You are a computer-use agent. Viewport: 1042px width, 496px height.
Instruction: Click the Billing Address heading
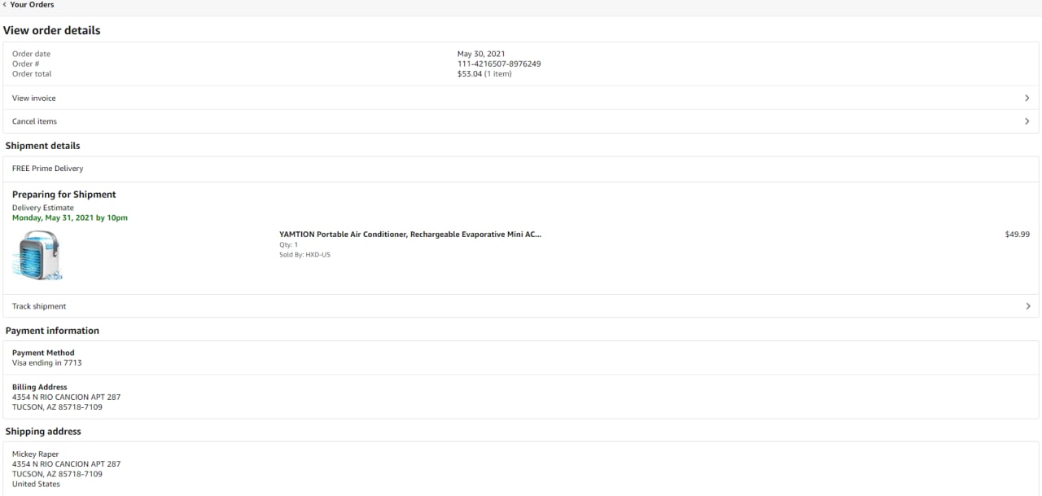40,387
